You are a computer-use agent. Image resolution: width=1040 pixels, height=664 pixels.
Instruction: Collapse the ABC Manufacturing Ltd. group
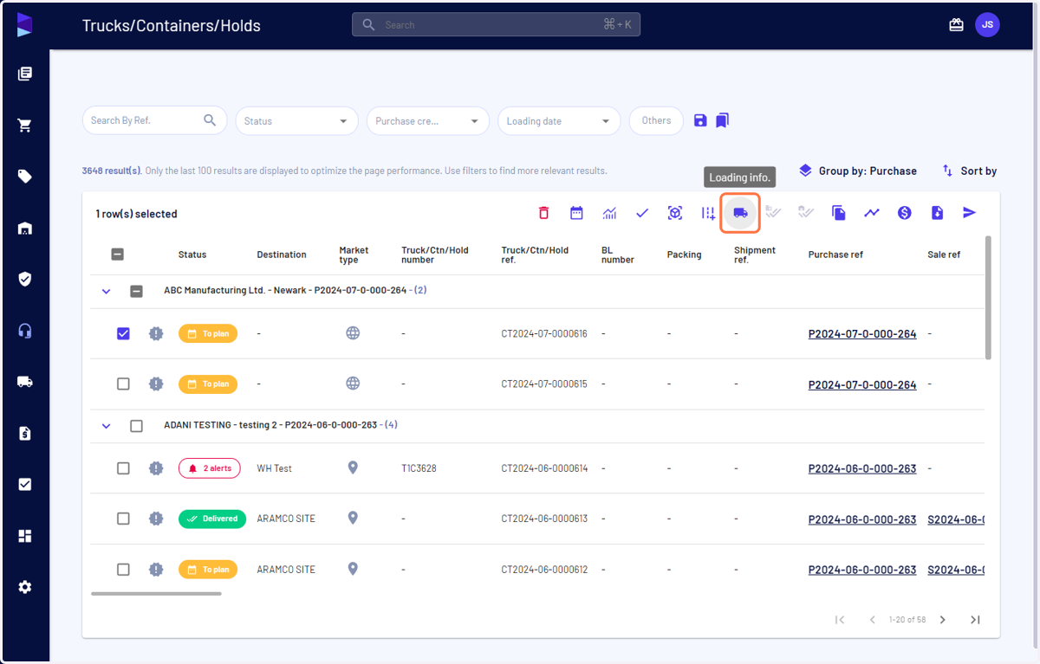tap(107, 291)
